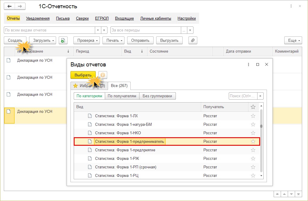Add Форма 1-РЦ to favorites
Image resolution: width=308 pixels, height=201 pixels.
coord(253,175)
